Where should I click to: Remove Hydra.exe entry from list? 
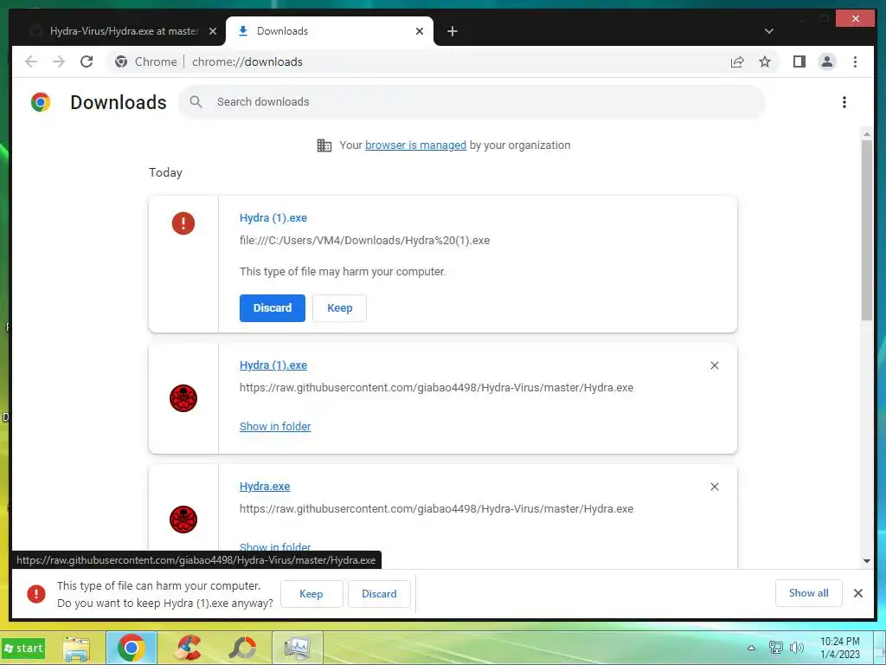(x=714, y=487)
